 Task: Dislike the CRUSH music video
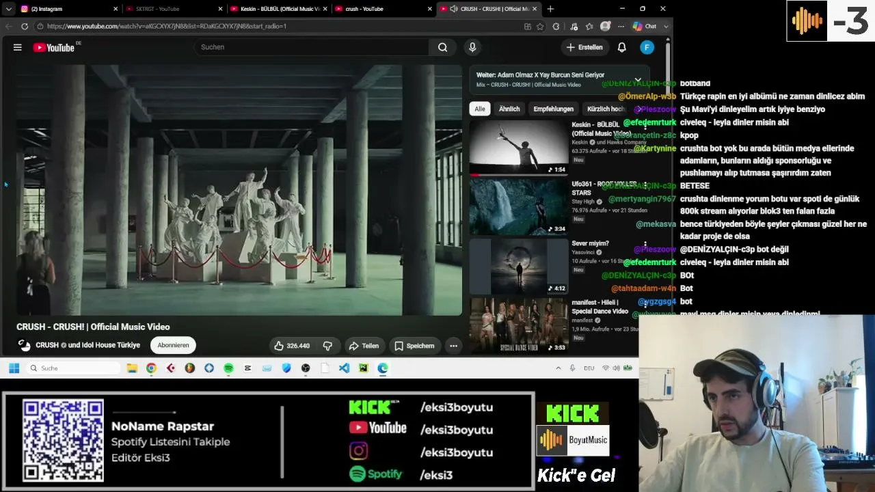[x=327, y=346]
